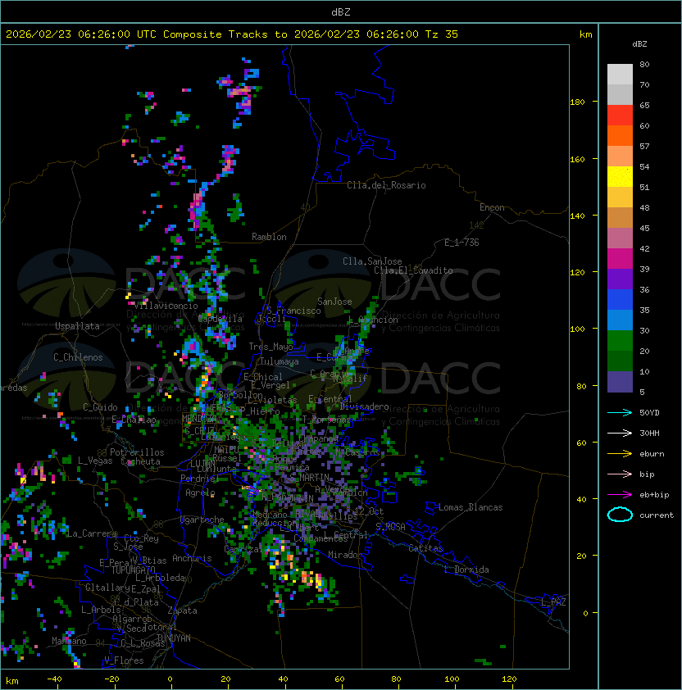Click the 'L_PAZ' map label
Image resolution: width=682 pixels, height=690 pixels.
(x=553, y=602)
